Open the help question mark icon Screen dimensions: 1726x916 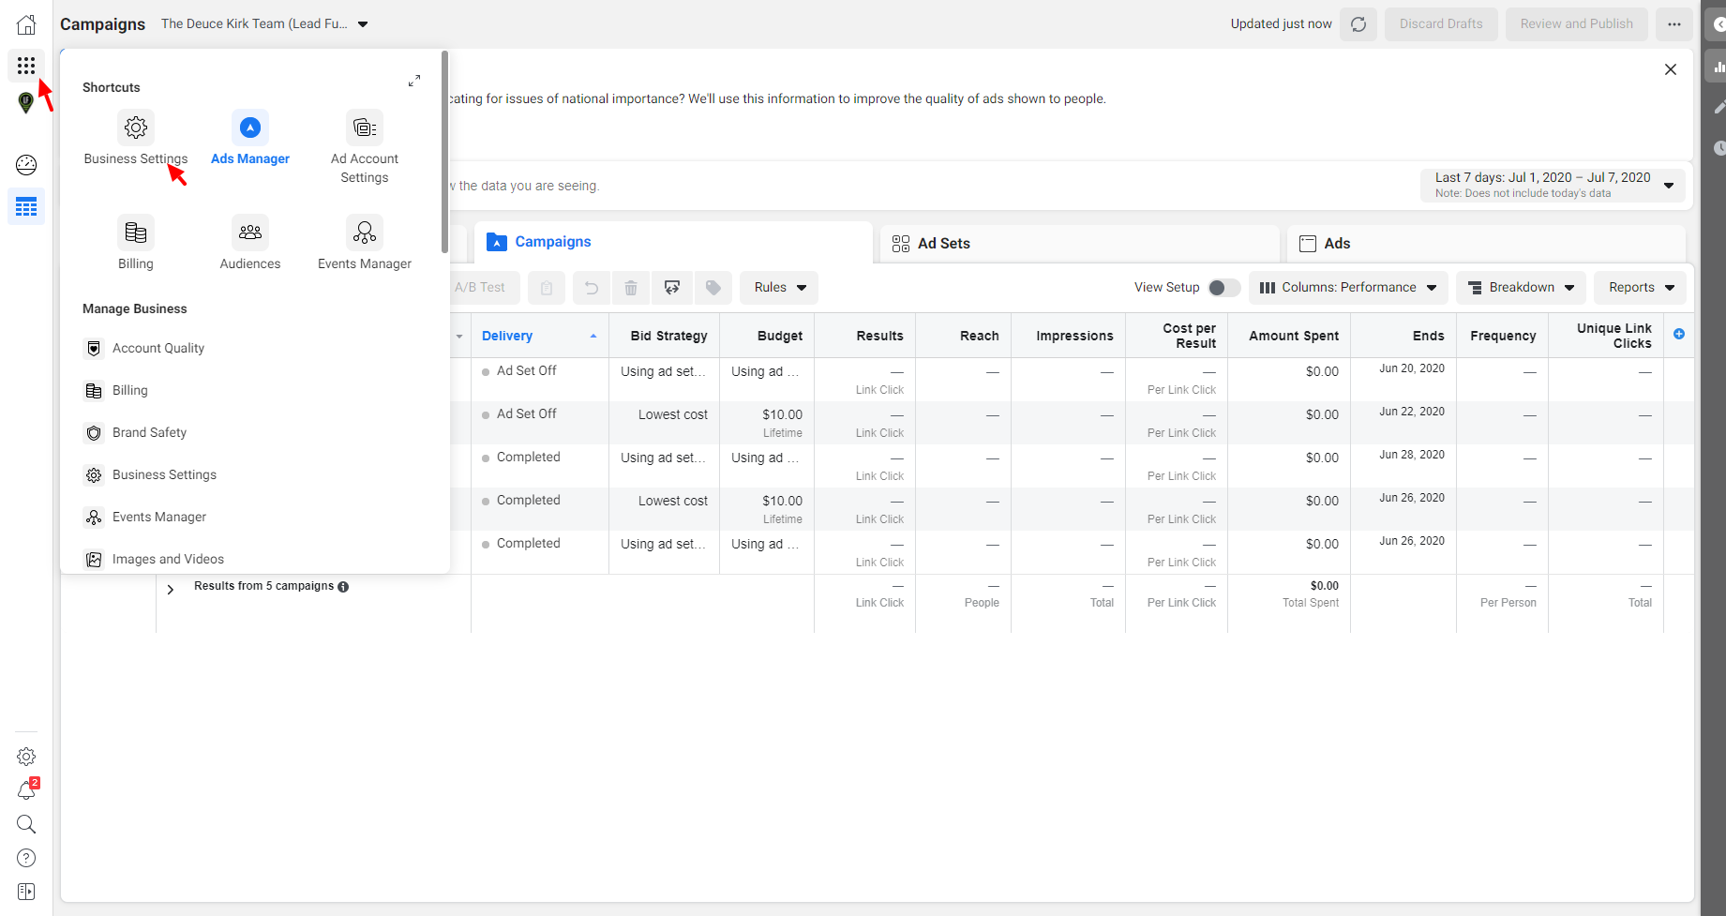[26, 858]
